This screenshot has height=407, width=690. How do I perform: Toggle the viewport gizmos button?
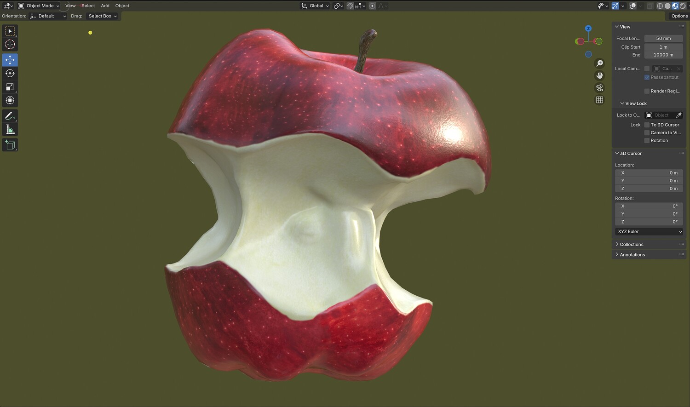coord(615,6)
